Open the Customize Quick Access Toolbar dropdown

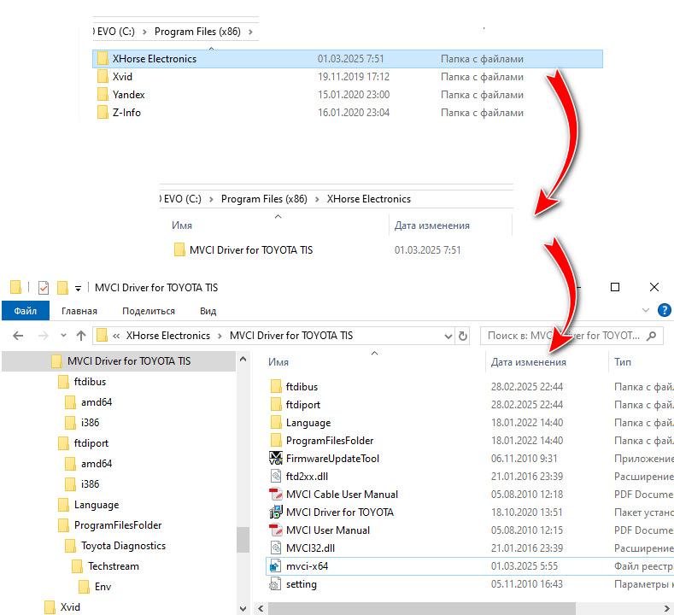78,289
